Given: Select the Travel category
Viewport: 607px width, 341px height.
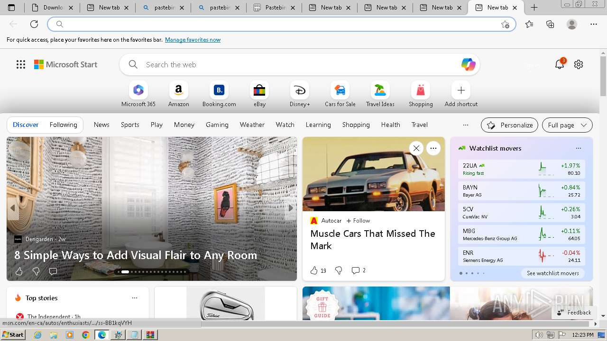Looking at the screenshot, I should coord(419,125).
